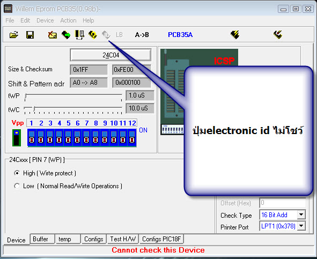Click the yellow read chip icon
Viewport: 317px width, 259px height.
tap(93, 35)
